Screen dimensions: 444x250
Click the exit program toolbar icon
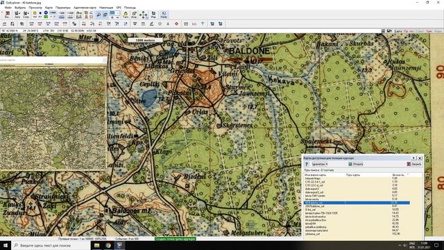click(8, 15)
